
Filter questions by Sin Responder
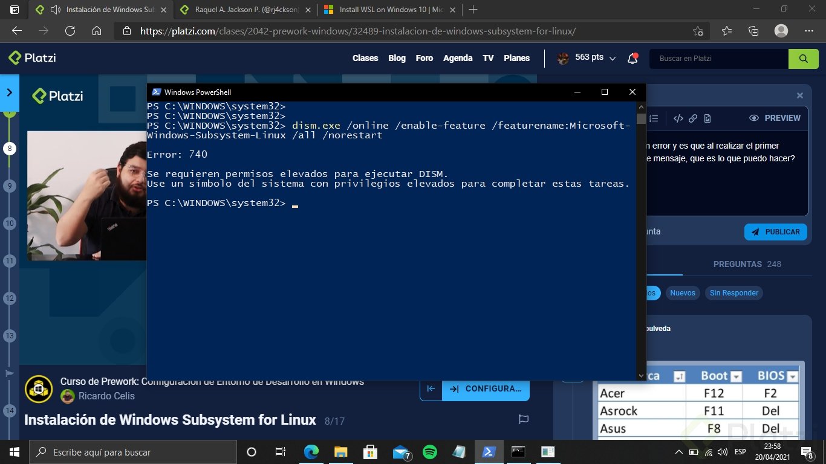pyautogui.click(x=734, y=293)
